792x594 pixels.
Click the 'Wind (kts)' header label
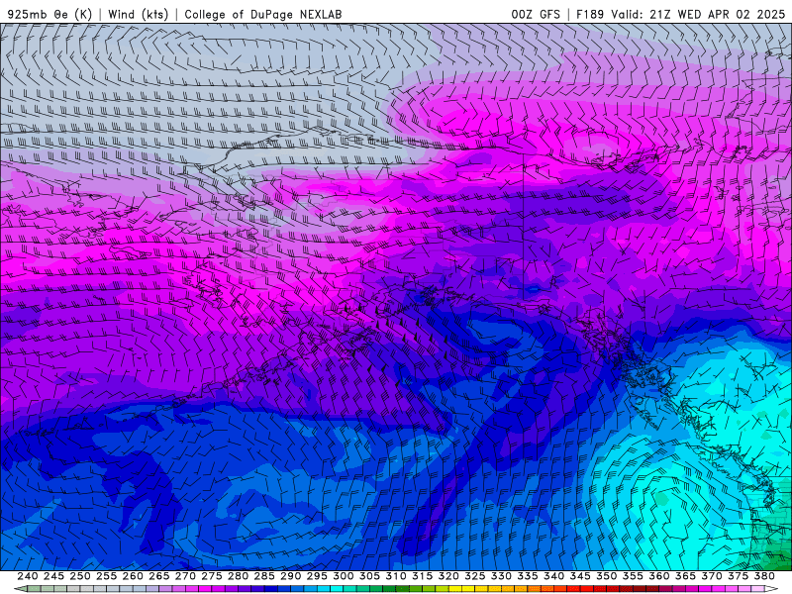(139, 14)
